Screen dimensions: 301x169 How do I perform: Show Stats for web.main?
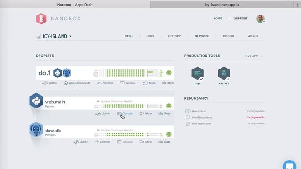(x=165, y=114)
